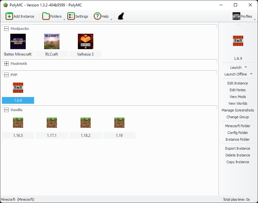Open View Mods for selected instance
The height and width of the screenshot is (203, 258).
[x=237, y=97]
